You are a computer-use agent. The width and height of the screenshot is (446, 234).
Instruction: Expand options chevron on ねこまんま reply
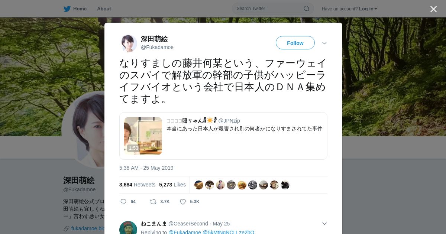pyautogui.click(x=324, y=224)
